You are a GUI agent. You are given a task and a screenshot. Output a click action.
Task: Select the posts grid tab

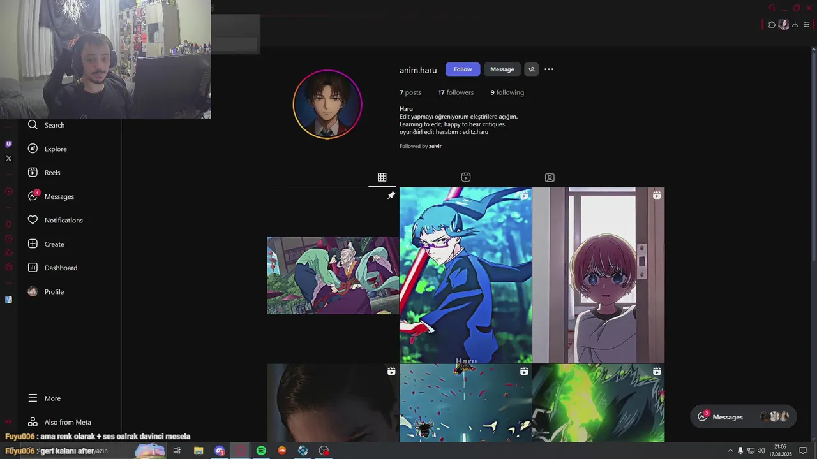(382, 177)
